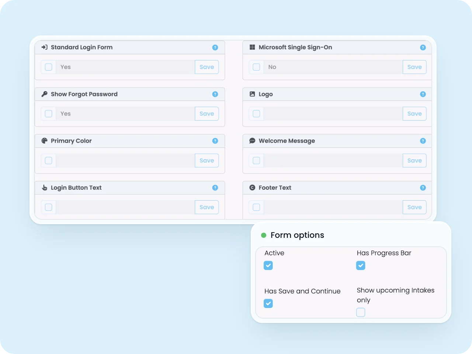Uncheck Has Save and Continue

[268, 303]
